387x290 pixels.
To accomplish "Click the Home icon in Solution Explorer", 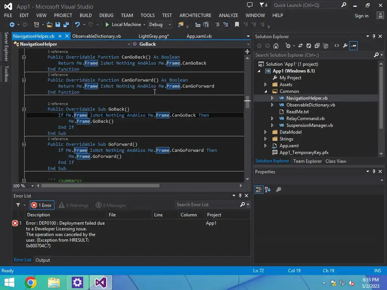I will [276, 46].
